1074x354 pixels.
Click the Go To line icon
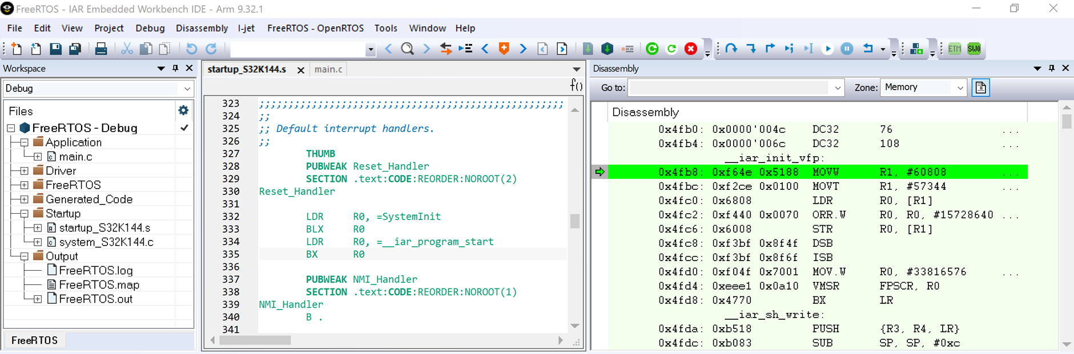465,49
